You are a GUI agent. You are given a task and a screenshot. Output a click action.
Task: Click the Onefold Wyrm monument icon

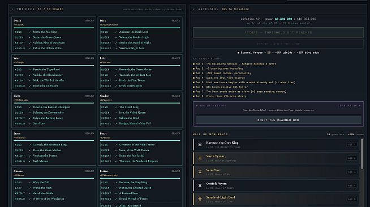(200, 186)
